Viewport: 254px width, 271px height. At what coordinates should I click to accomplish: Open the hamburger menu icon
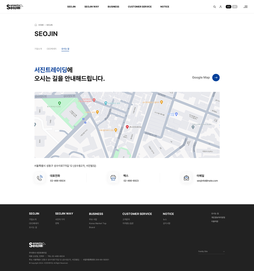tap(245, 7)
